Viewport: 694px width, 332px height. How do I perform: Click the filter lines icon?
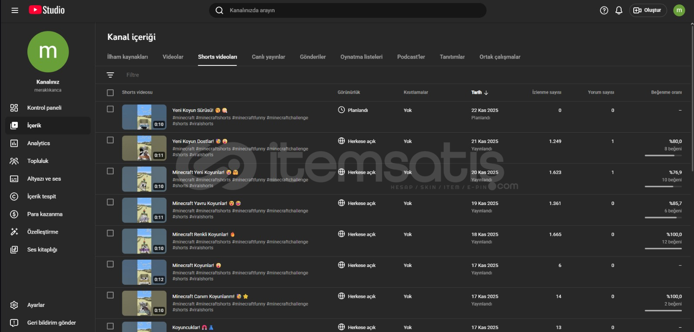(110, 75)
